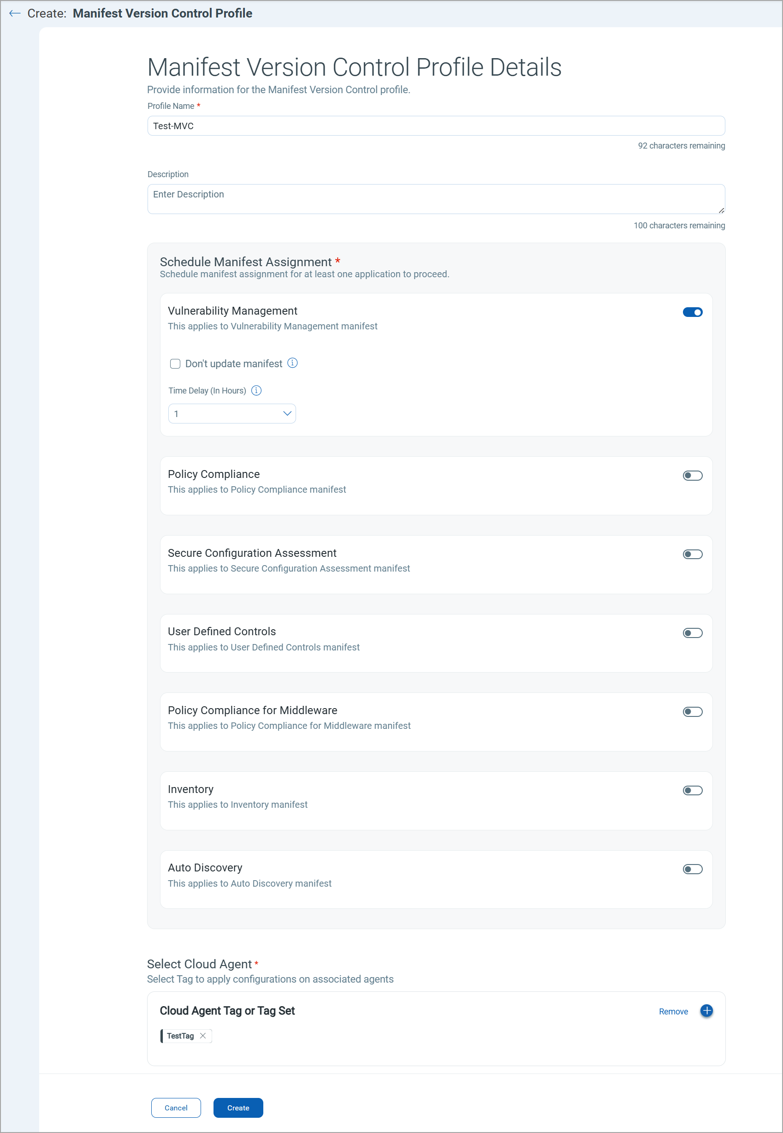
Task: Remove TestTag using its X icon
Action: tap(202, 1036)
